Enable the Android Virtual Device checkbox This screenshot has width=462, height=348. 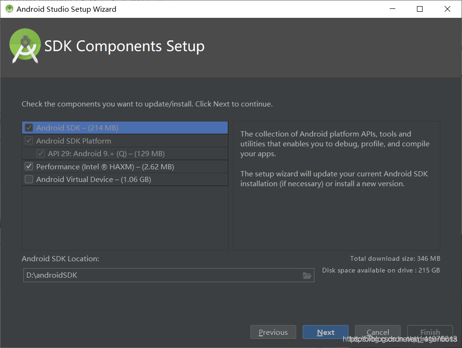point(29,179)
